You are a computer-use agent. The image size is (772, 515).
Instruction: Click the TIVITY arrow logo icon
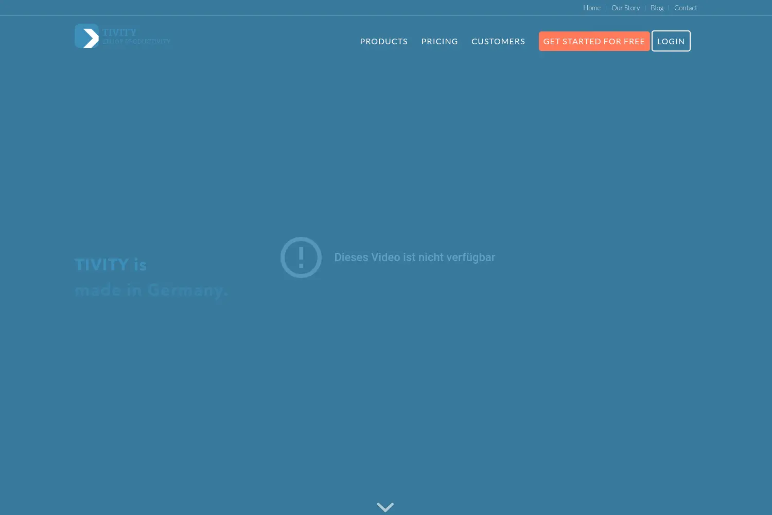(x=86, y=36)
